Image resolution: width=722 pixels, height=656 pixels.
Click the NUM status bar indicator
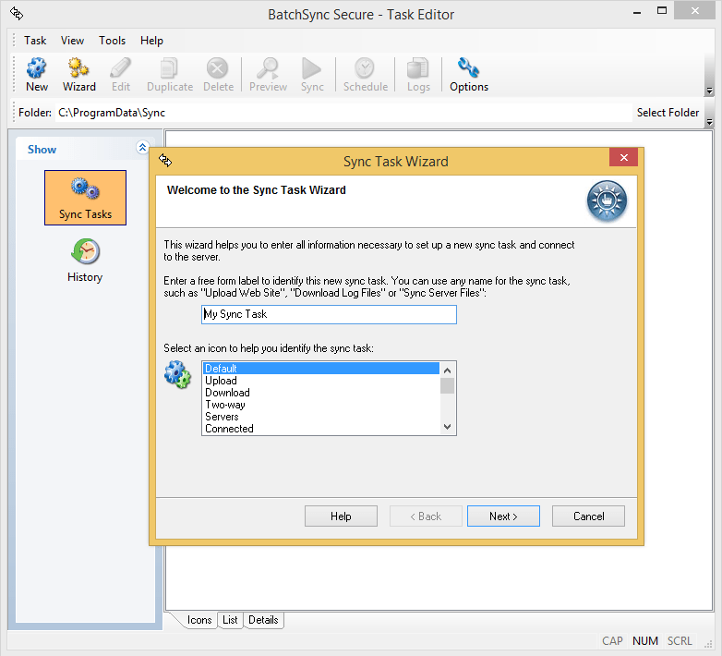coord(644,641)
